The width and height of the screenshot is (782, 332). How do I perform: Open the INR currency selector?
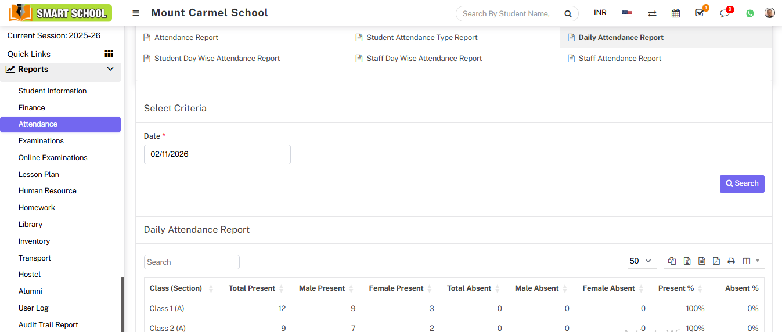[x=600, y=13]
